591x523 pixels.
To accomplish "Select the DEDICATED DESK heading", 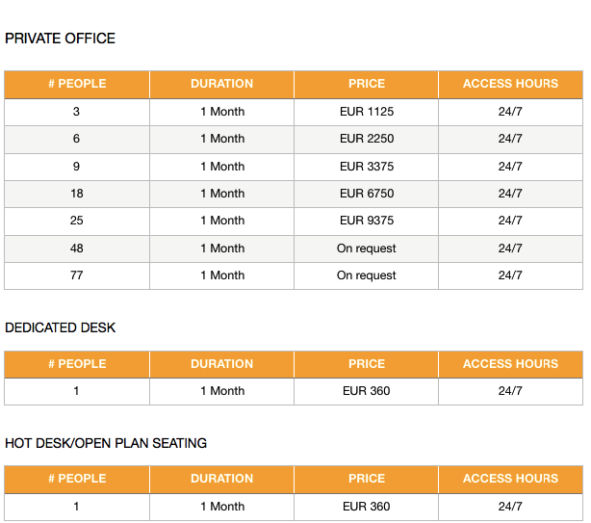I will [60, 327].
